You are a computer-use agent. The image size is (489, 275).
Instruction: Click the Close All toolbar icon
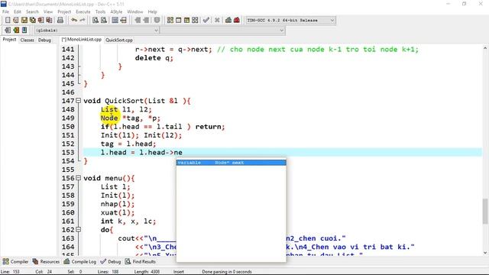coord(49,21)
